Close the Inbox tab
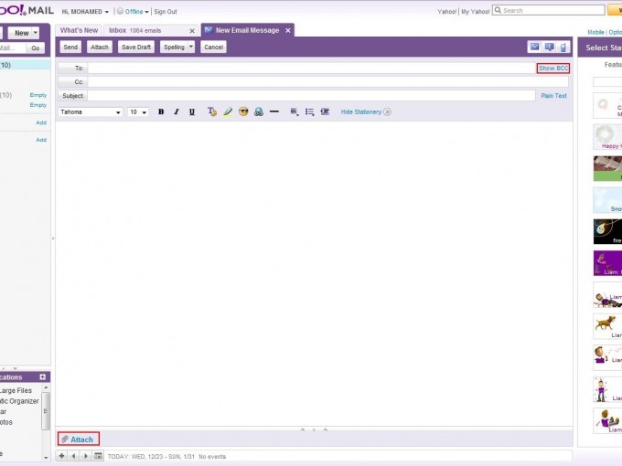Screen dimensions: 622x466 (x=192, y=30)
